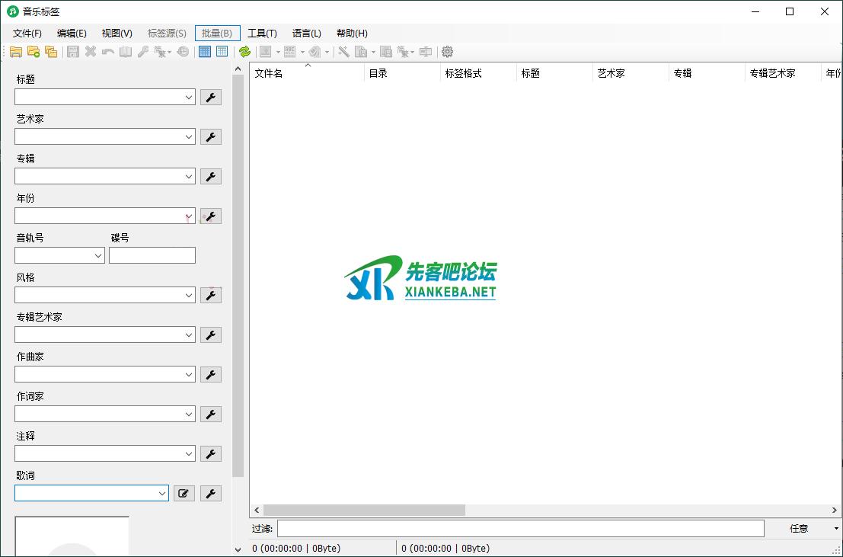
Task: Click the wrench button beside 作曲家 field
Action: coord(211,375)
